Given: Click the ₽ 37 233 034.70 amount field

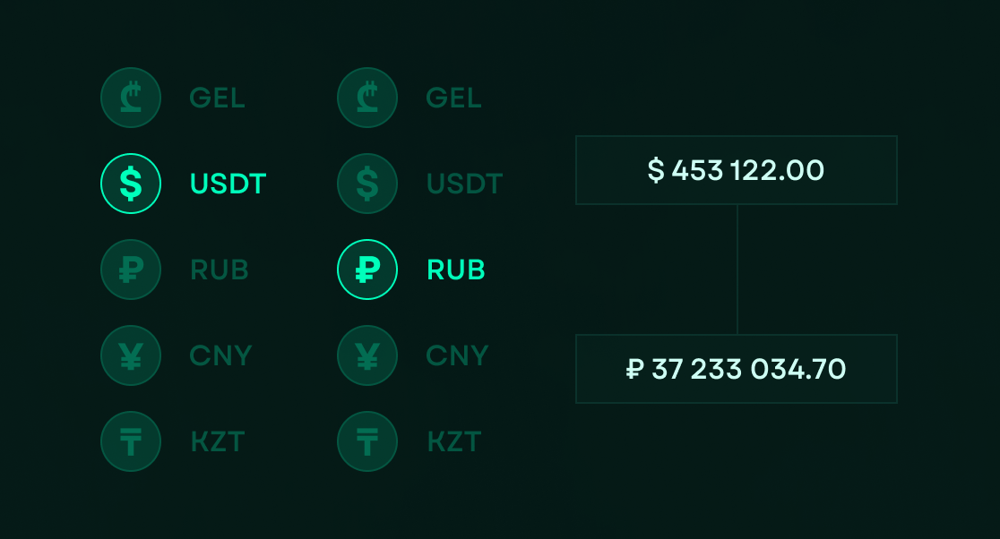Looking at the screenshot, I should pos(736,368).
